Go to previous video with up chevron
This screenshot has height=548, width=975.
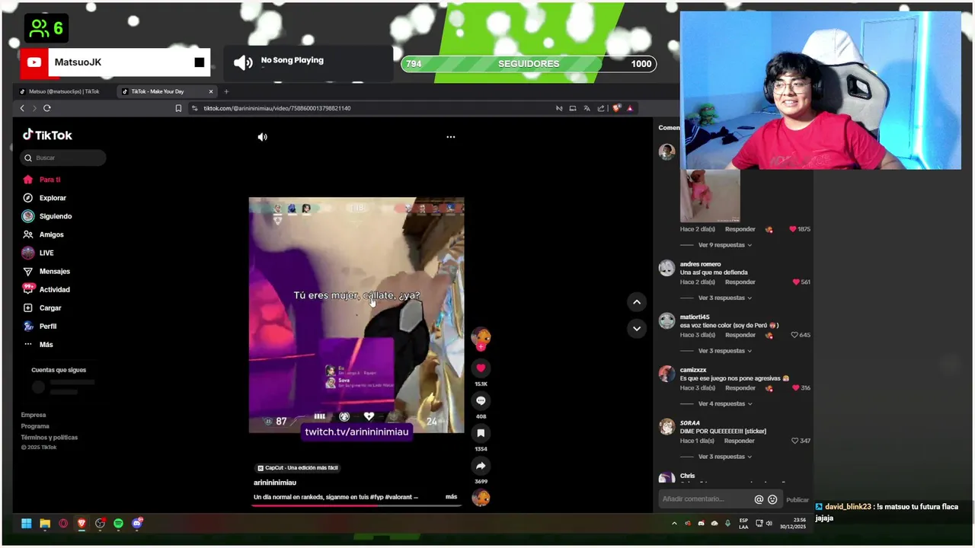point(637,302)
